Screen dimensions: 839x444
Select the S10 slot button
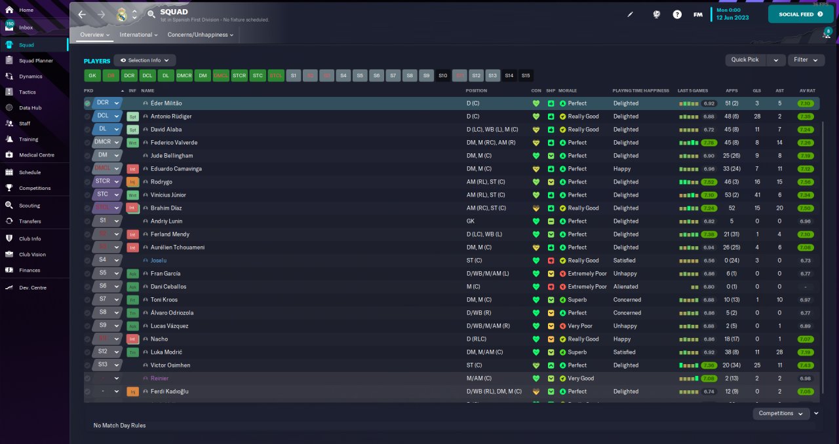(x=443, y=76)
